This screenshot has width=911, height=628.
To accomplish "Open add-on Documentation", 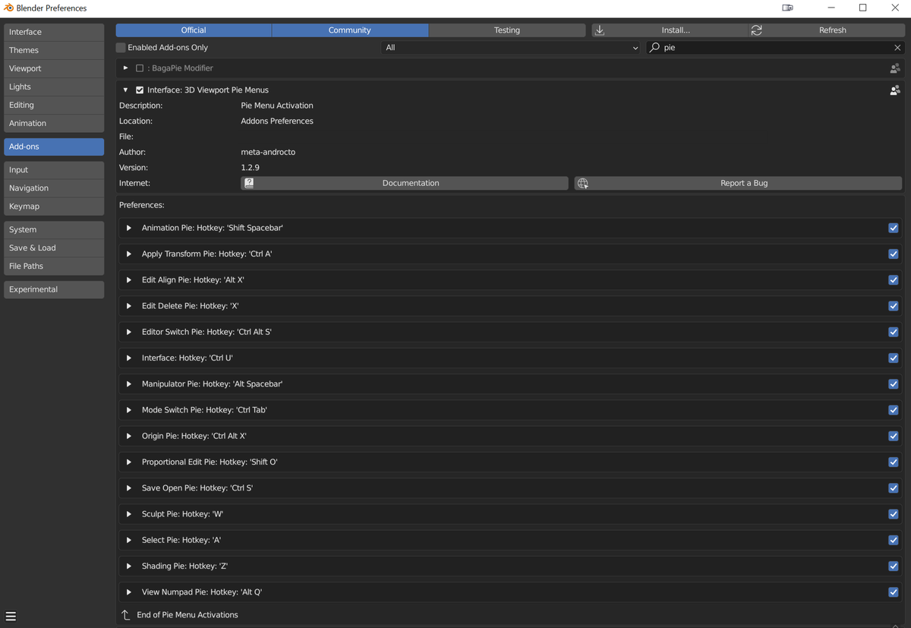I will pos(405,183).
